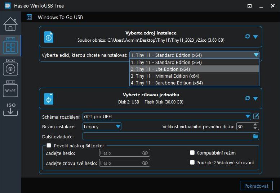Click the edit partition scheme pencil icon
Viewport: 280px width, 193px height.
point(256,116)
